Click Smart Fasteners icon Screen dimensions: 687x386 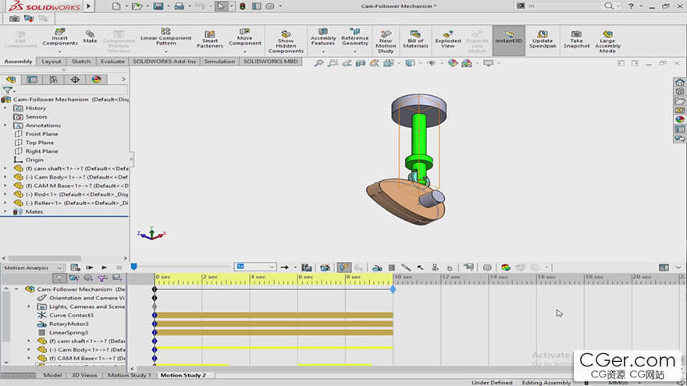point(210,40)
